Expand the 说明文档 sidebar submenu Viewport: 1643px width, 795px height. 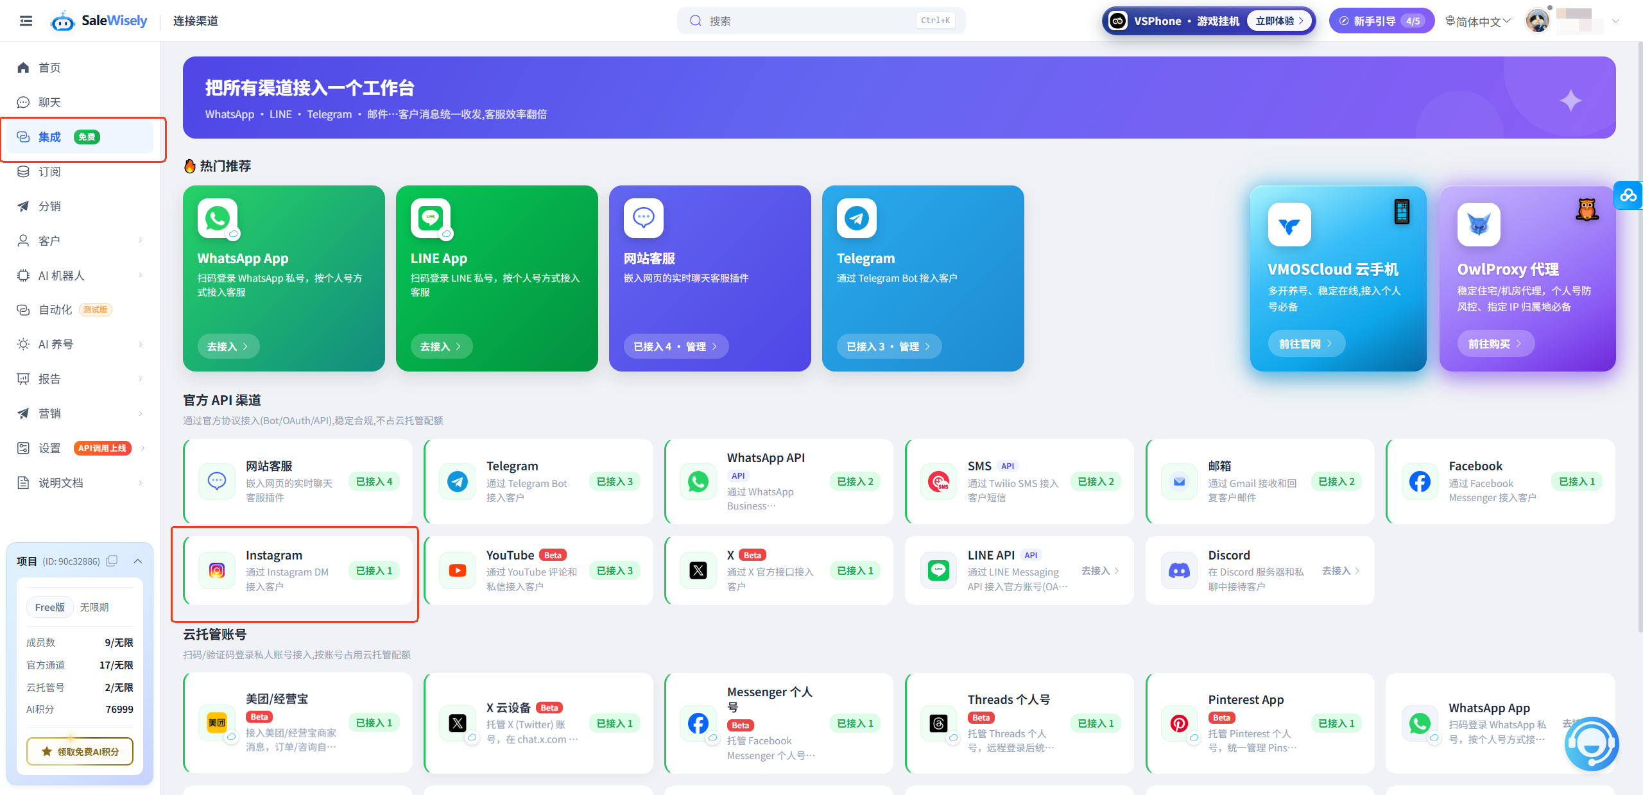tap(141, 483)
